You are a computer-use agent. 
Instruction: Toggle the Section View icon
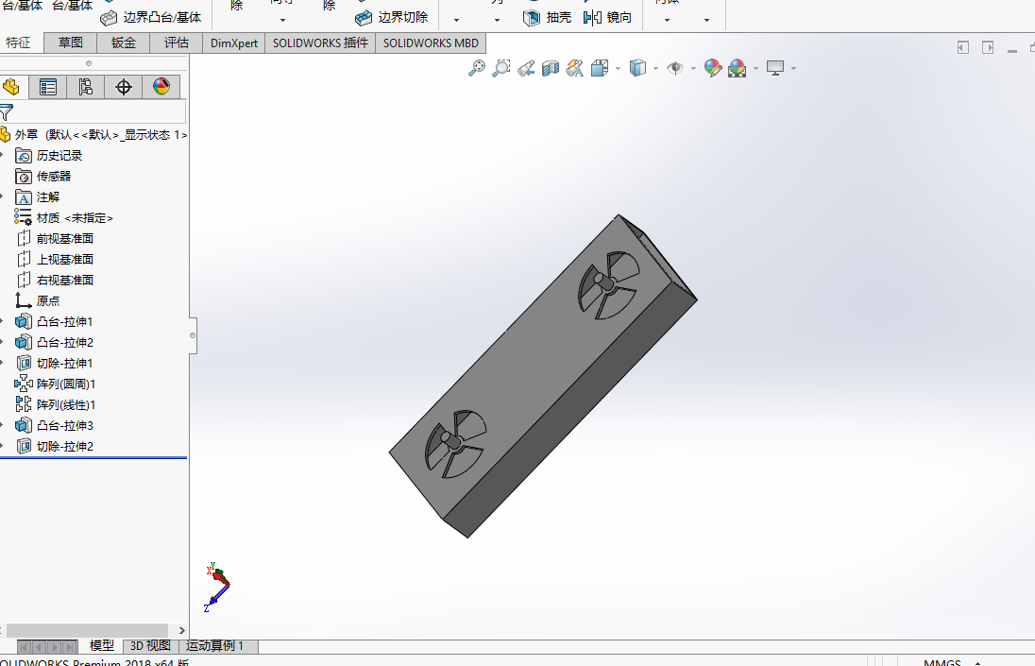551,68
